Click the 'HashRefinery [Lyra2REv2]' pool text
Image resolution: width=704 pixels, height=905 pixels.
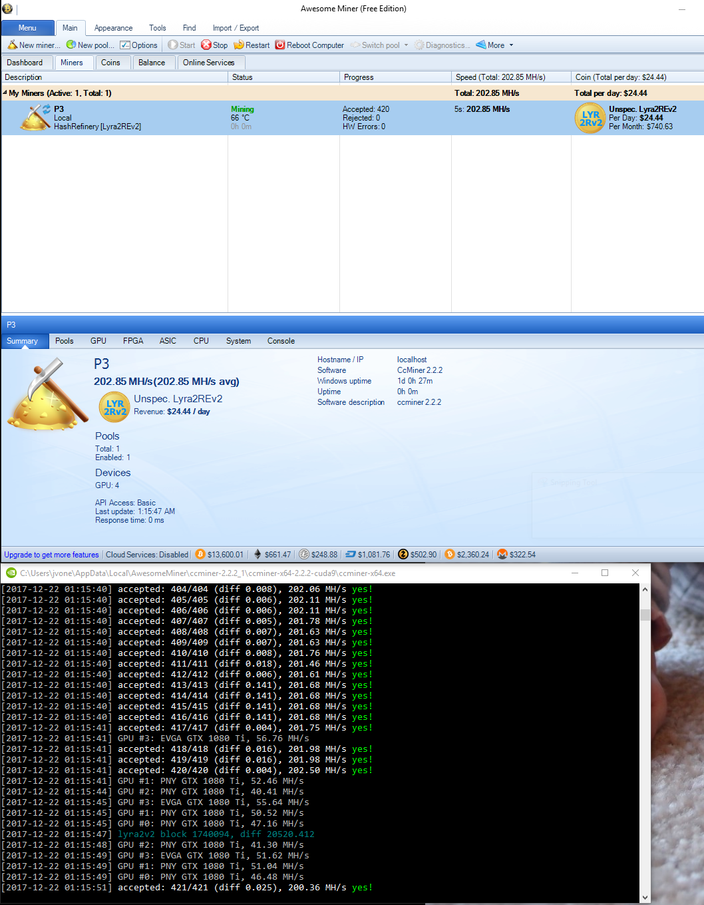click(97, 127)
